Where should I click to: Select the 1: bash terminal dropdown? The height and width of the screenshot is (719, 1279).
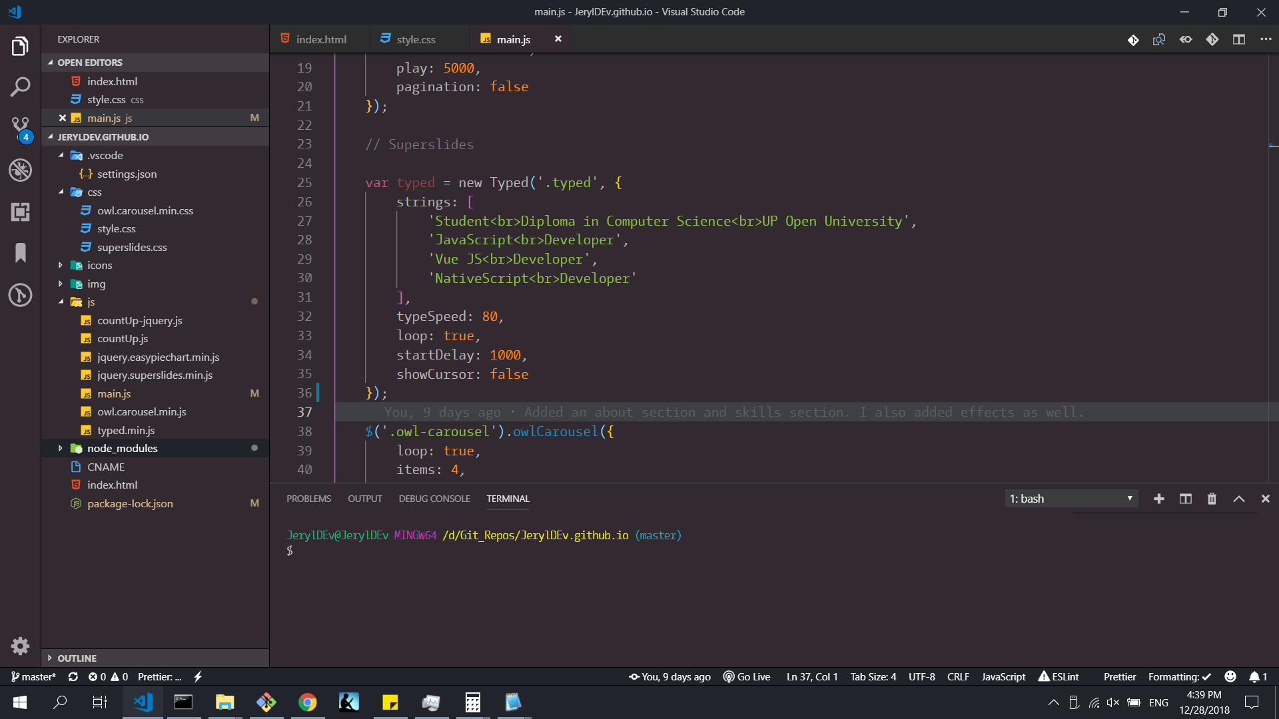coord(1071,499)
